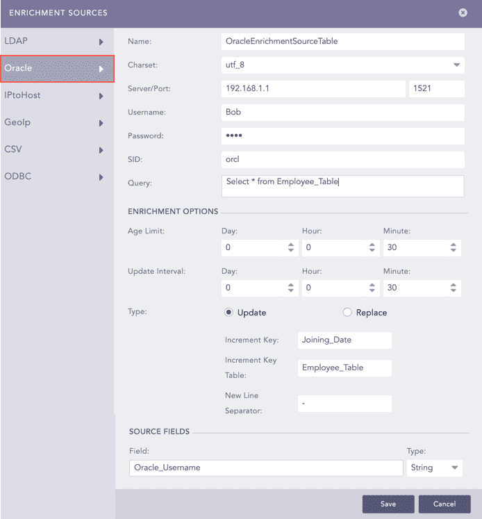Screen dimensions: 482x519
Task: Click the ODBC arrow icon
Action: pyautogui.click(x=101, y=177)
